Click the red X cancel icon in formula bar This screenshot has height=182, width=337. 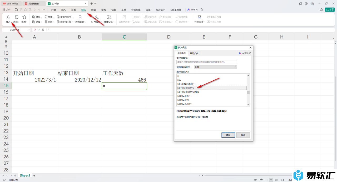coord(35,30)
